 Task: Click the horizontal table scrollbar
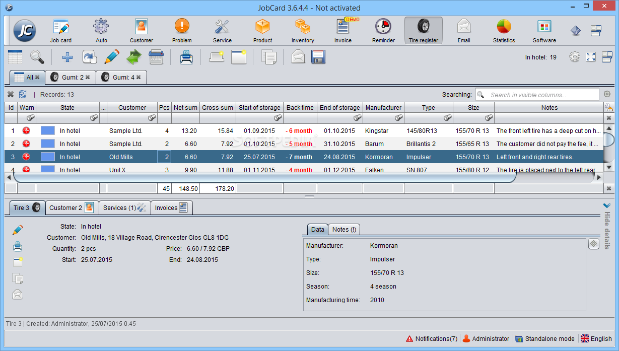coord(265,177)
